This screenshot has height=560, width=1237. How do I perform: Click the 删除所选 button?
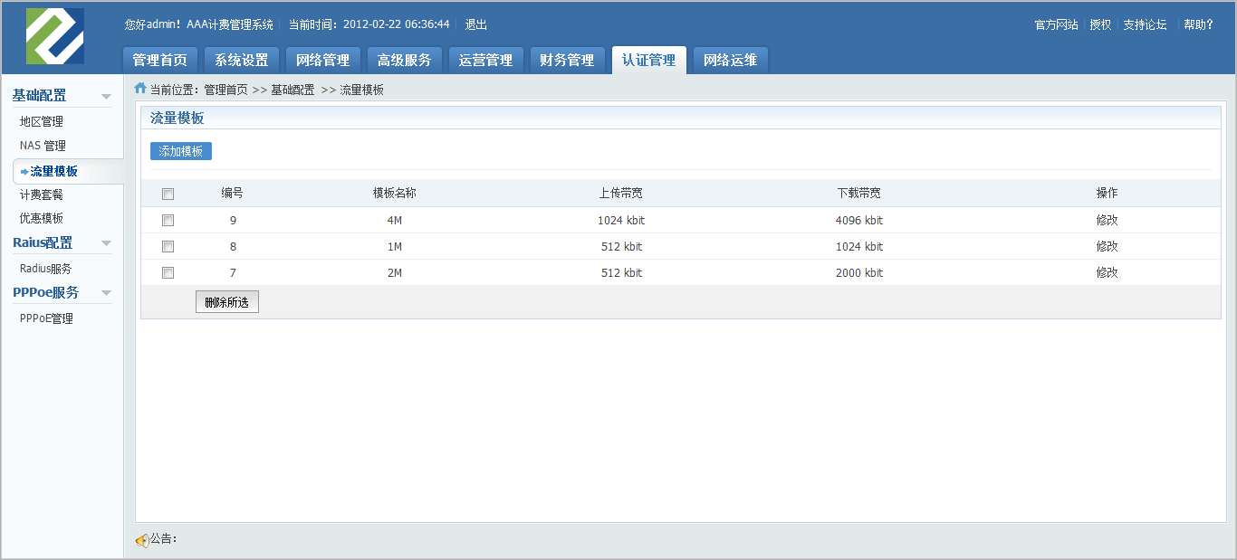tap(227, 302)
